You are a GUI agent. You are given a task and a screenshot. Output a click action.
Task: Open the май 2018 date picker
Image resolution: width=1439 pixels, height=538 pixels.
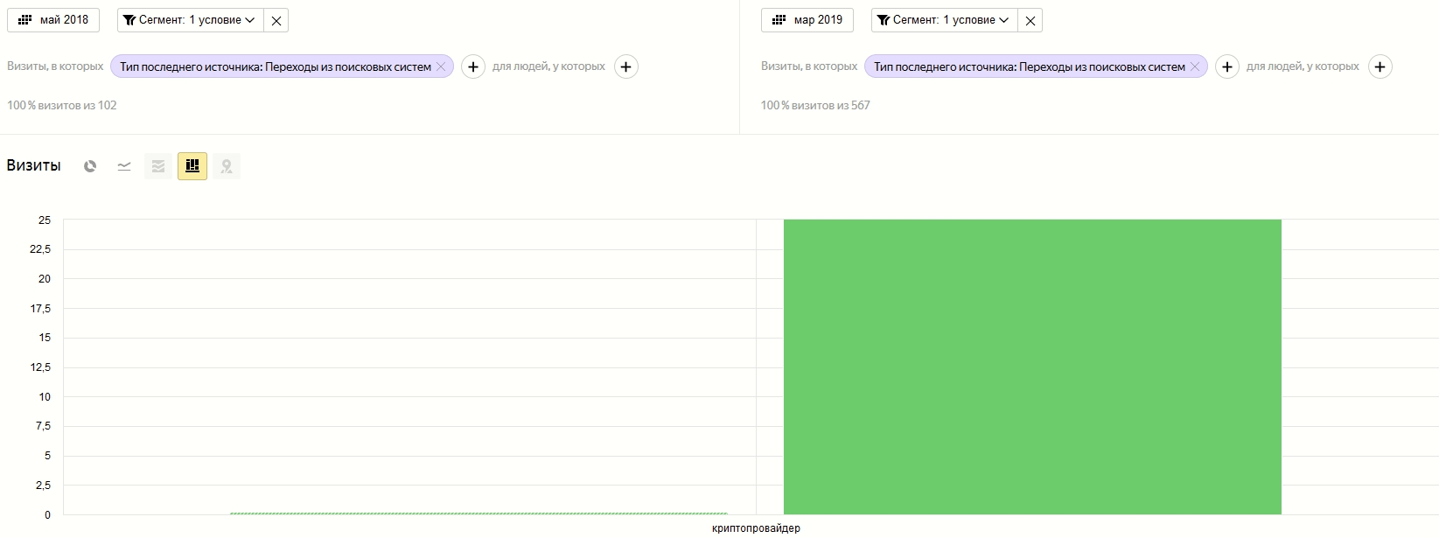pos(53,20)
